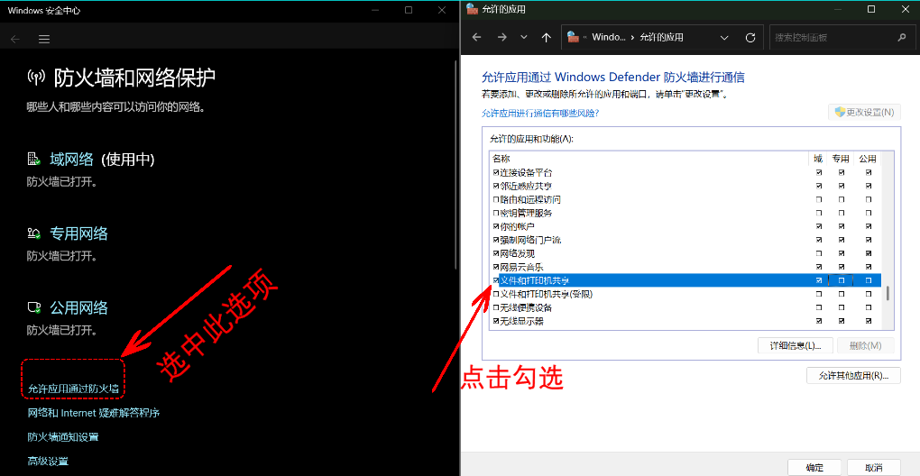The image size is (920, 476).
Task: Click the Details (L) button
Action: tap(795, 345)
